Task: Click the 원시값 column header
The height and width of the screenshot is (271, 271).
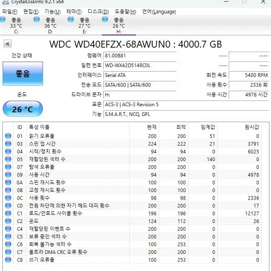Action: point(239,127)
